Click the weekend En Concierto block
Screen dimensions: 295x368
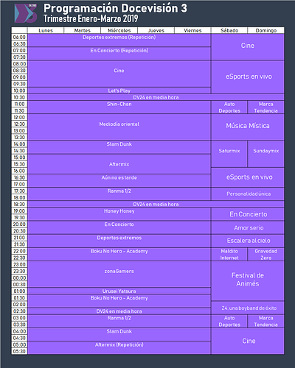tap(248, 214)
